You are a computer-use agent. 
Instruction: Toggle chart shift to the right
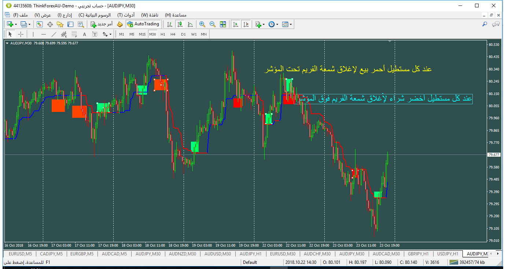(x=246, y=24)
